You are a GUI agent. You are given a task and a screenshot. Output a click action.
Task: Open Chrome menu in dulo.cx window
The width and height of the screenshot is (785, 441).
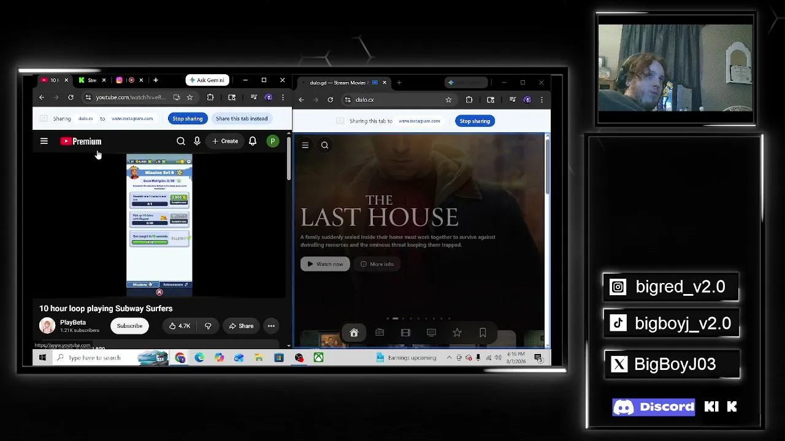tap(542, 100)
